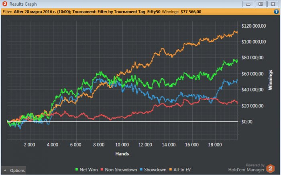Click the blue Showdown legend swatch
The height and width of the screenshot is (175, 281).
141,169
